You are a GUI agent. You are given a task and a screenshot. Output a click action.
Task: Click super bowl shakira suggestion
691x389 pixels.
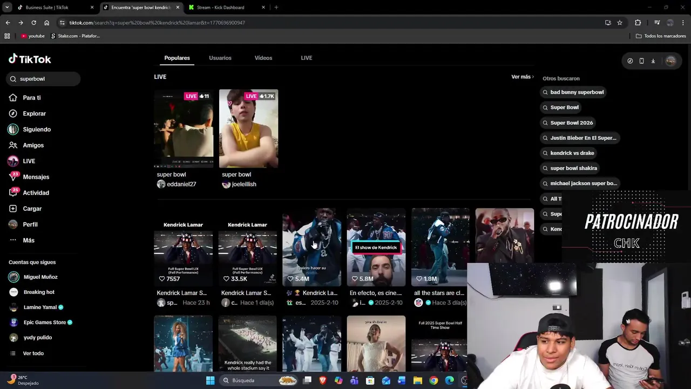(x=570, y=168)
